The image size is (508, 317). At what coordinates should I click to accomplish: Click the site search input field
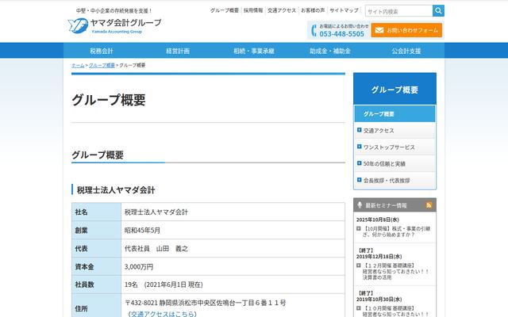coord(398,11)
